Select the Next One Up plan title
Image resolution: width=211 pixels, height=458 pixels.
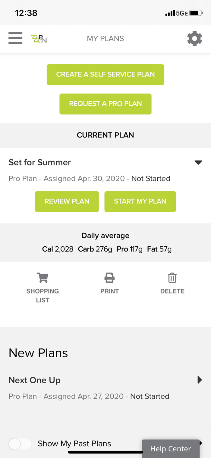click(35, 380)
